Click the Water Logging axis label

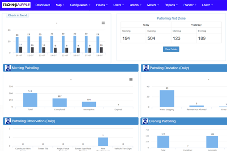click(167, 109)
